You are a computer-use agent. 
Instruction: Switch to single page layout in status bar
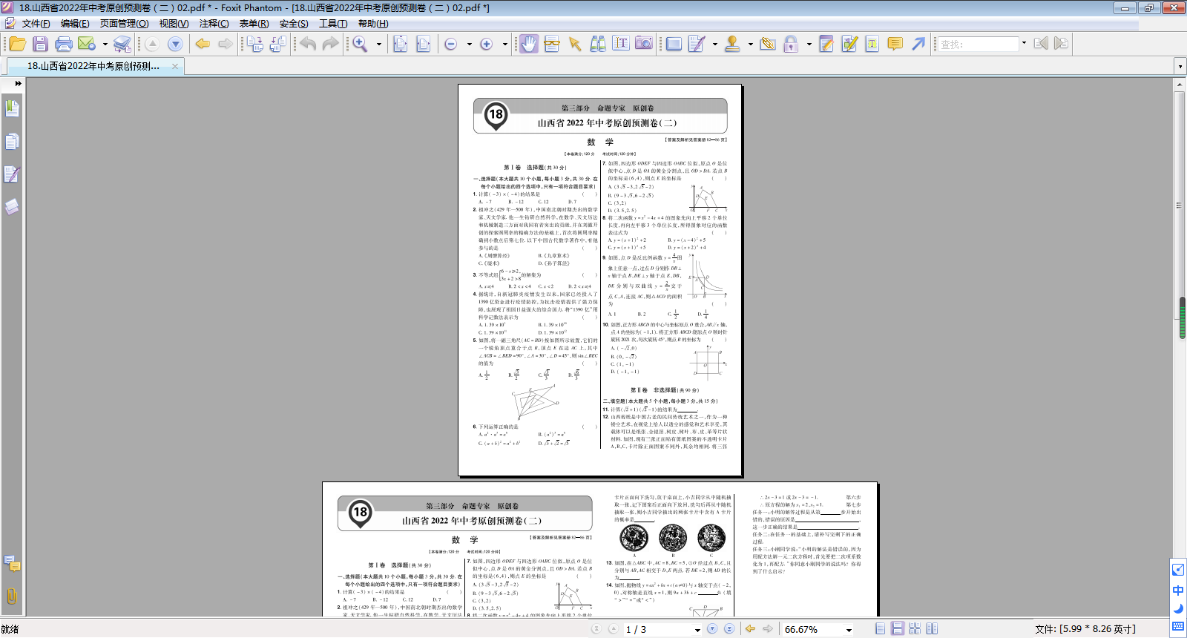pyautogui.click(x=880, y=629)
